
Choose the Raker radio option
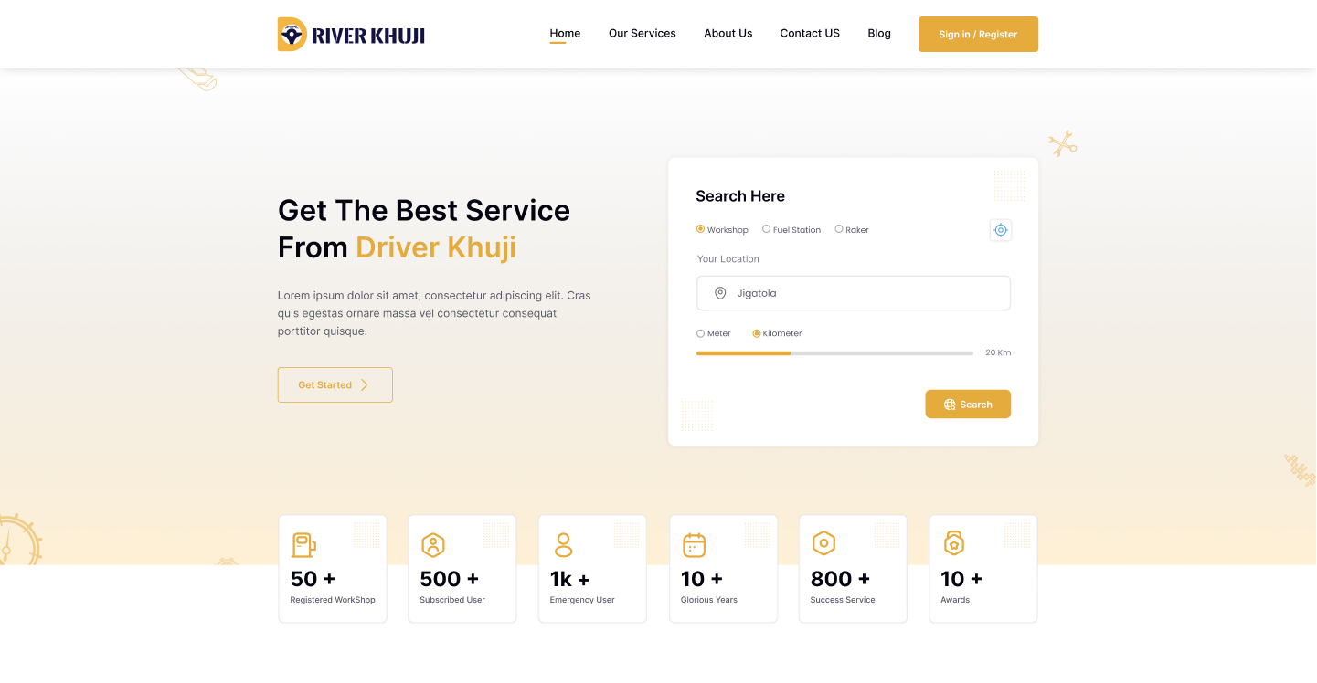click(x=839, y=229)
